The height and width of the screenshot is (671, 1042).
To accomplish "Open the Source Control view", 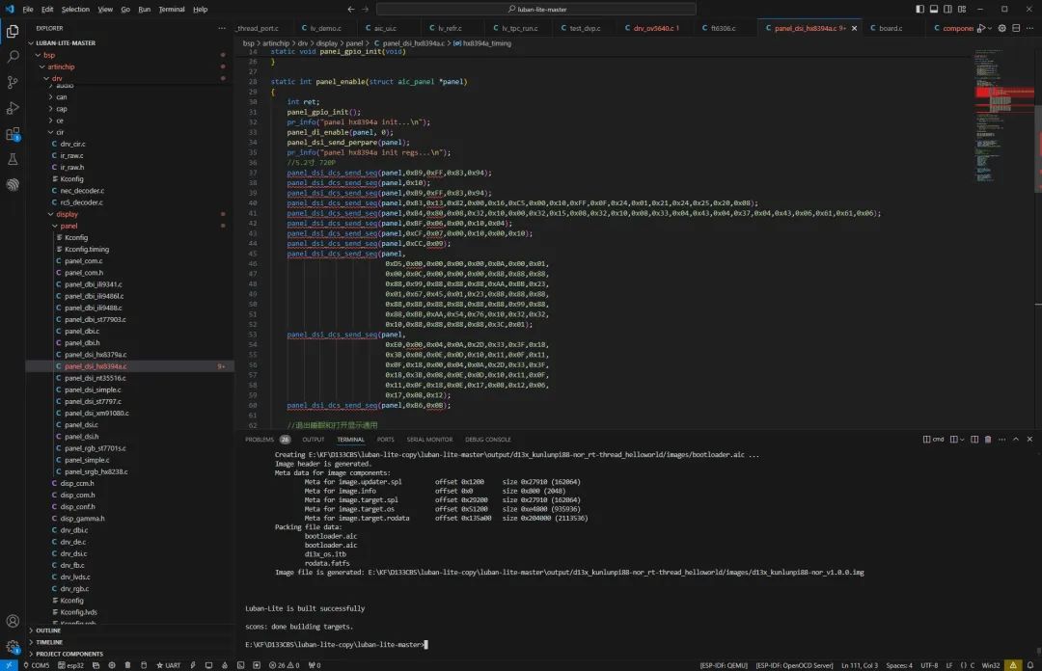I will click(13, 82).
